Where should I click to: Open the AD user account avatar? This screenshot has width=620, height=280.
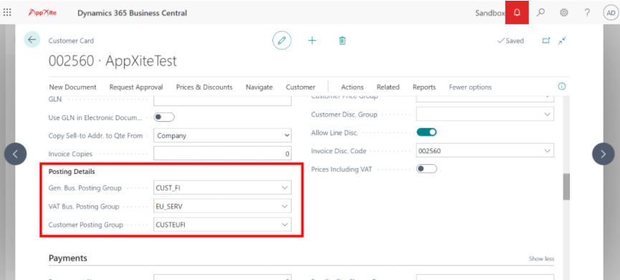point(610,13)
